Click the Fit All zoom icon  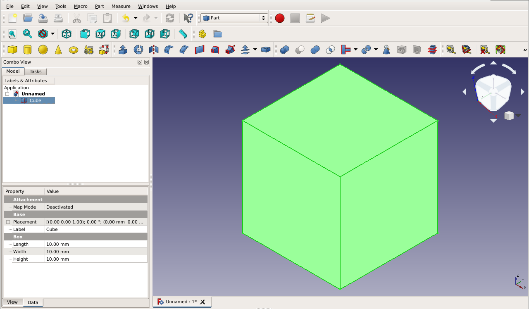click(12, 34)
